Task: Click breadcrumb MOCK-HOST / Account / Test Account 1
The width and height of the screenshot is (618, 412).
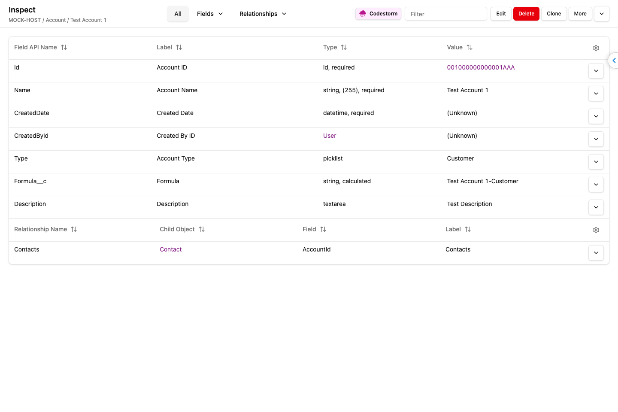Action: pos(58,20)
